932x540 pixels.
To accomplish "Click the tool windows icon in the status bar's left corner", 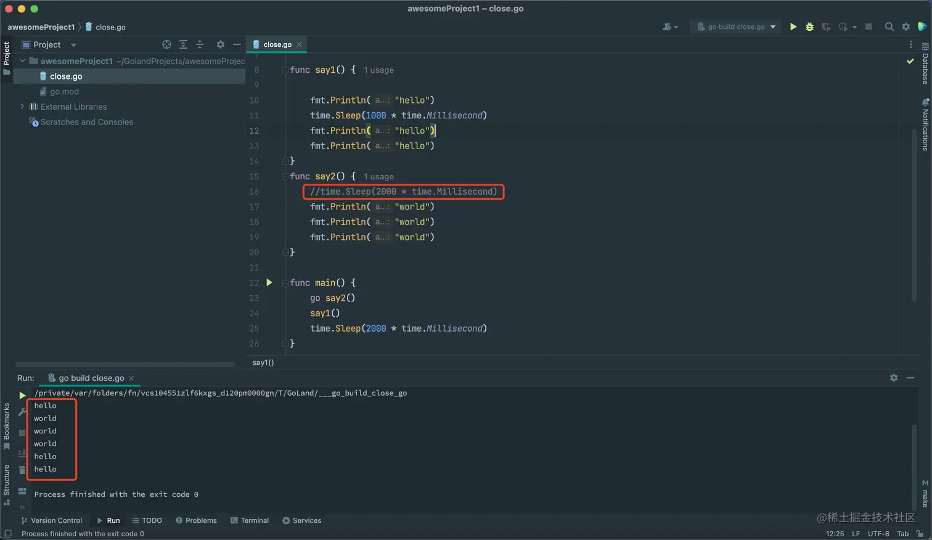I will [7, 534].
